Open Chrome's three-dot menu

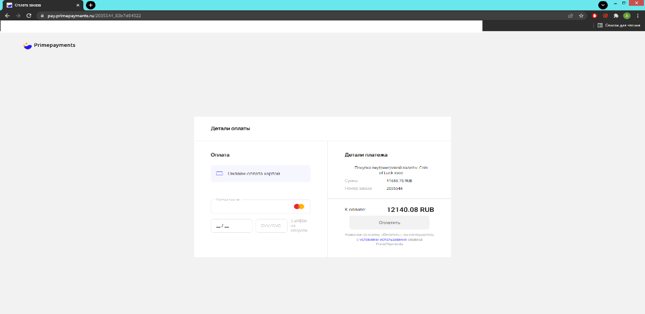[x=637, y=16]
